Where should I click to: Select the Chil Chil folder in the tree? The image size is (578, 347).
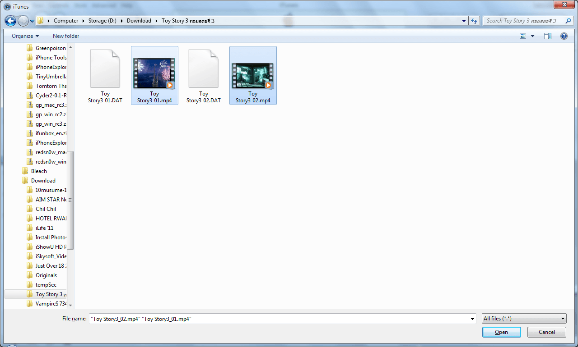coord(42,209)
